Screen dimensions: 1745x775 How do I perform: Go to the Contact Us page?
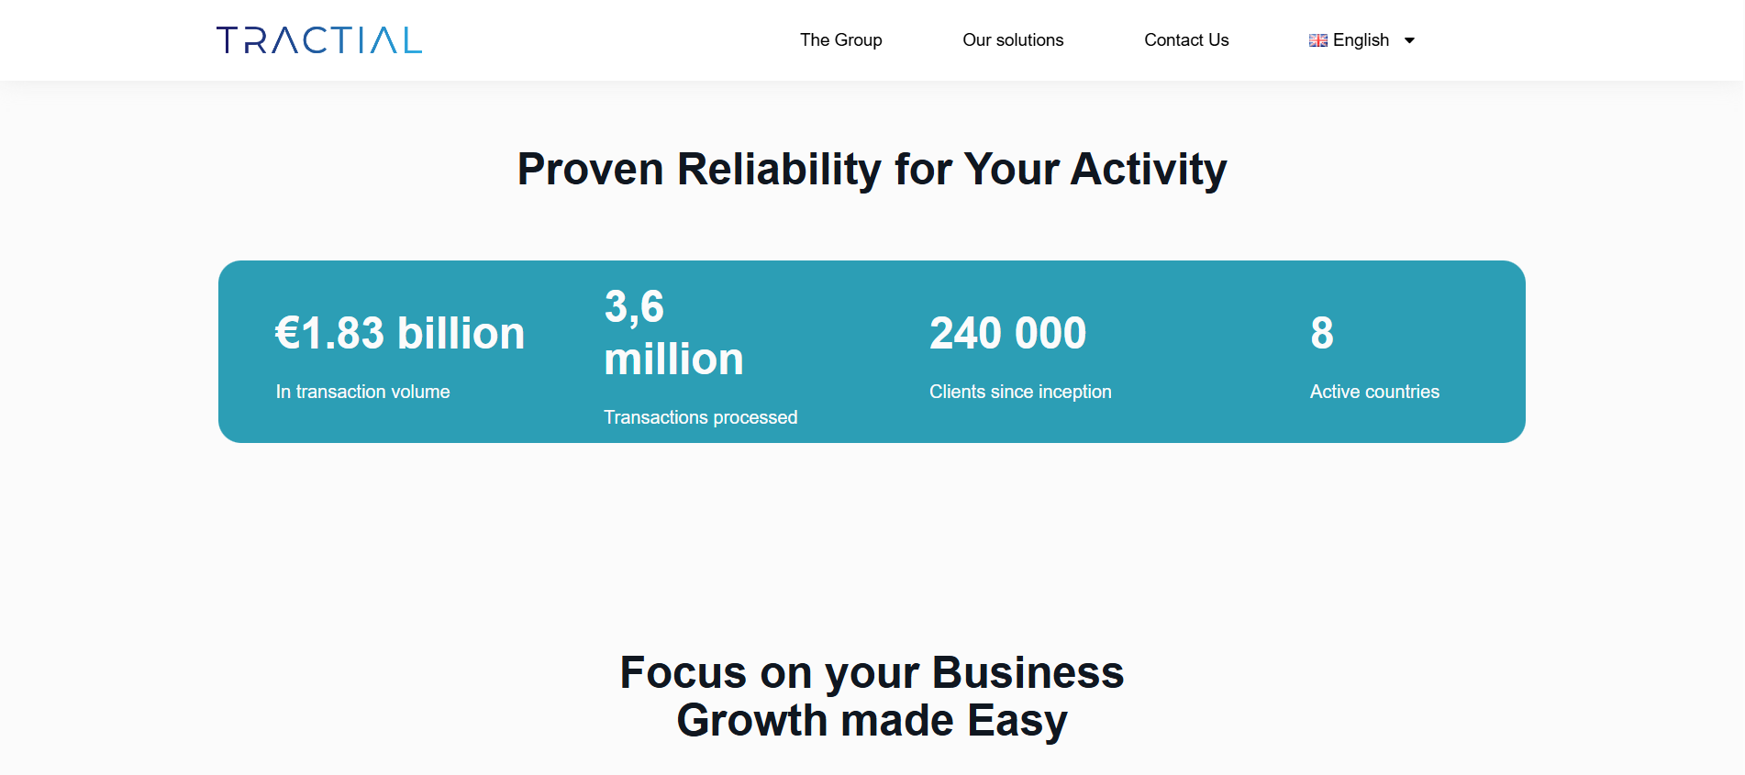pyautogui.click(x=1186, y=40)
